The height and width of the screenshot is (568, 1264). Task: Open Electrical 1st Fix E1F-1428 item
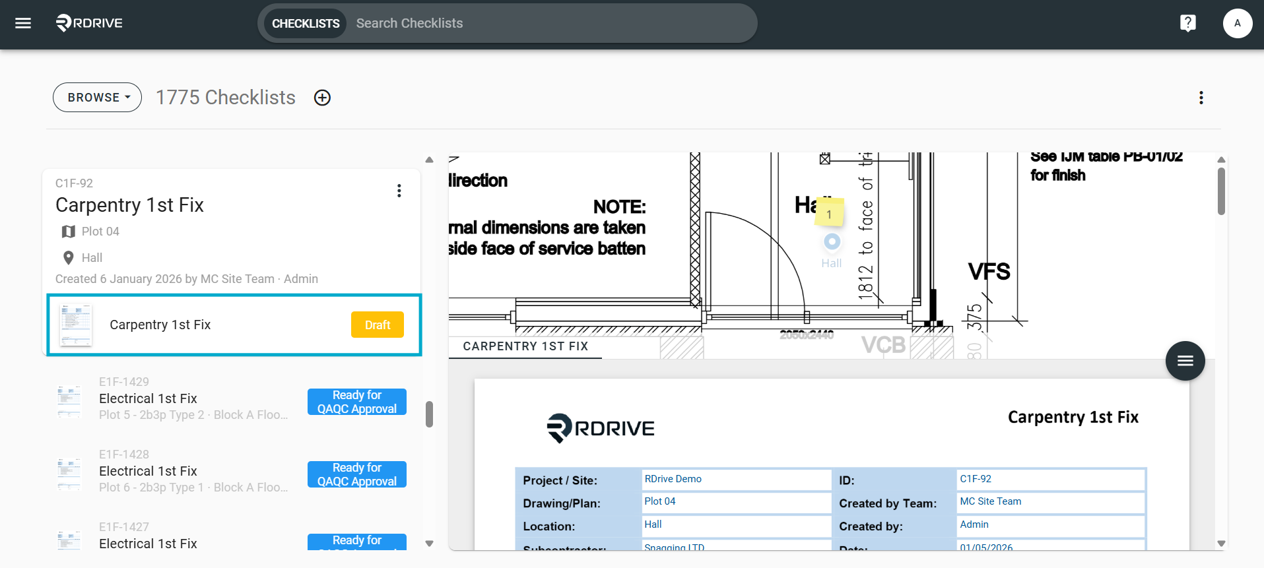[231, 471]
